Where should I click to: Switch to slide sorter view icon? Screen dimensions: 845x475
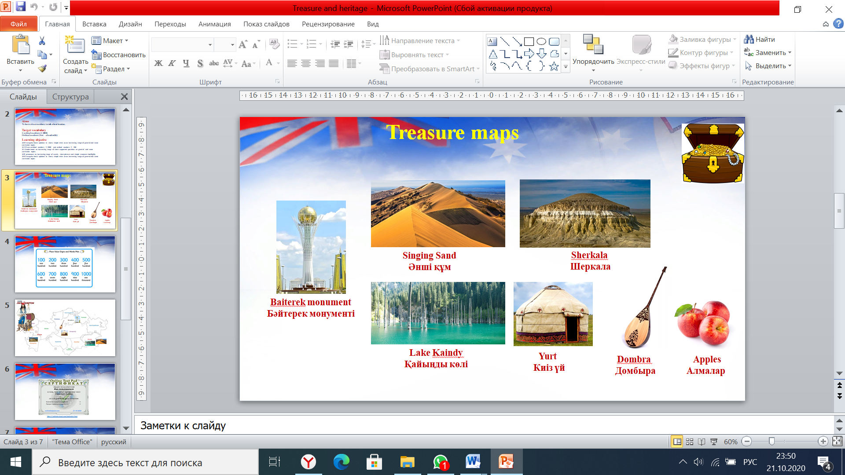(x=690, y=442)
